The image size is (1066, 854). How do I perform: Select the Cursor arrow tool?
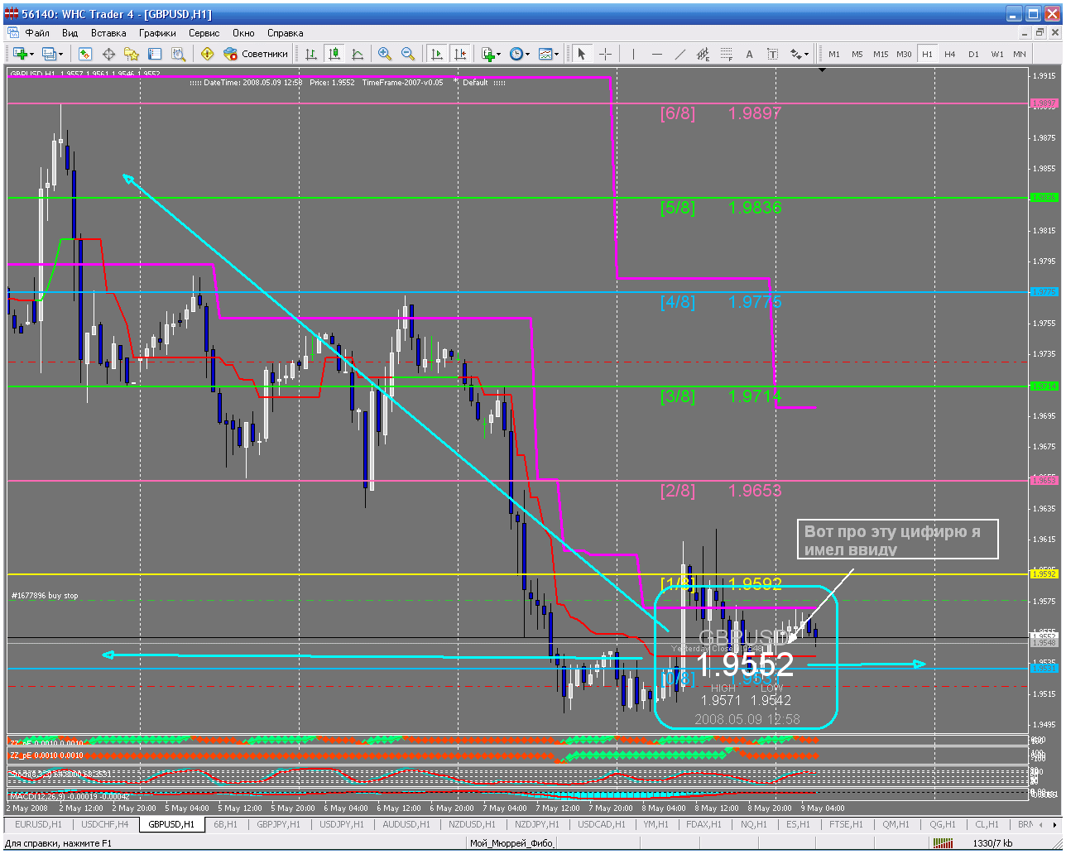click(582, 54)
